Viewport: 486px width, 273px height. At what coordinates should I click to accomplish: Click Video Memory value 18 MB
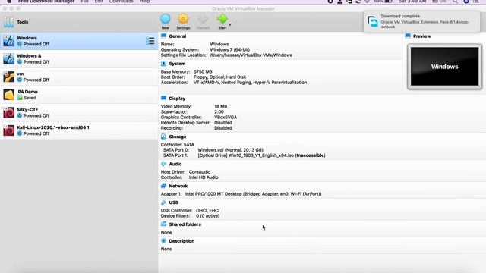click(221, 106)
